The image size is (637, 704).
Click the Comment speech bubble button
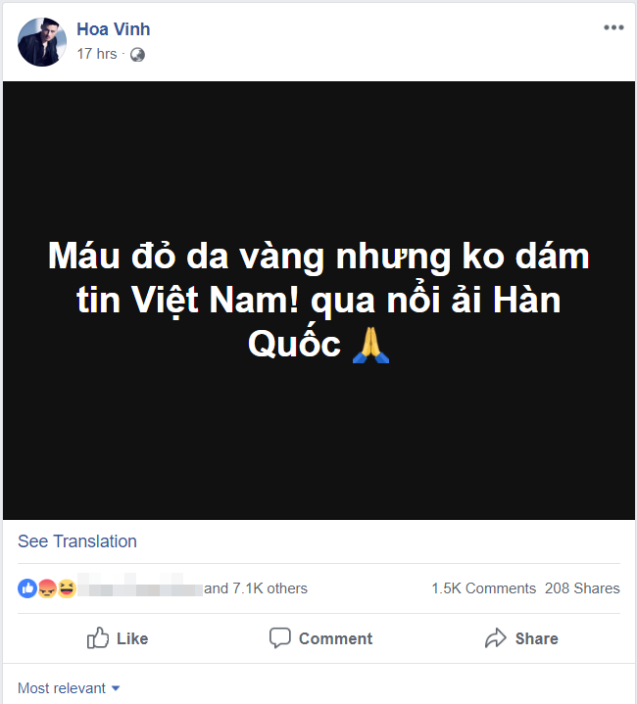tap(320, 638)
